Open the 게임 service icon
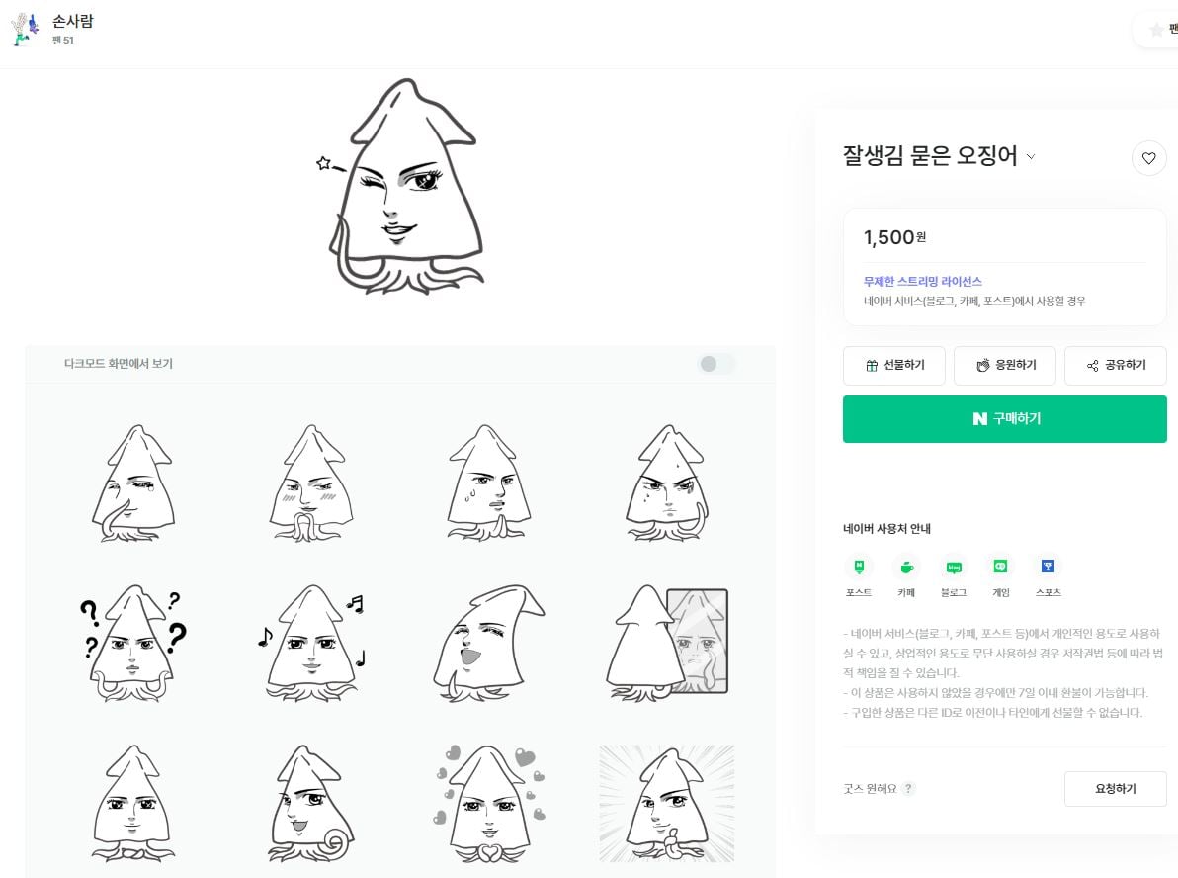The height and width of the screenshot is (878, 1178). click(x=1001, y=566)
